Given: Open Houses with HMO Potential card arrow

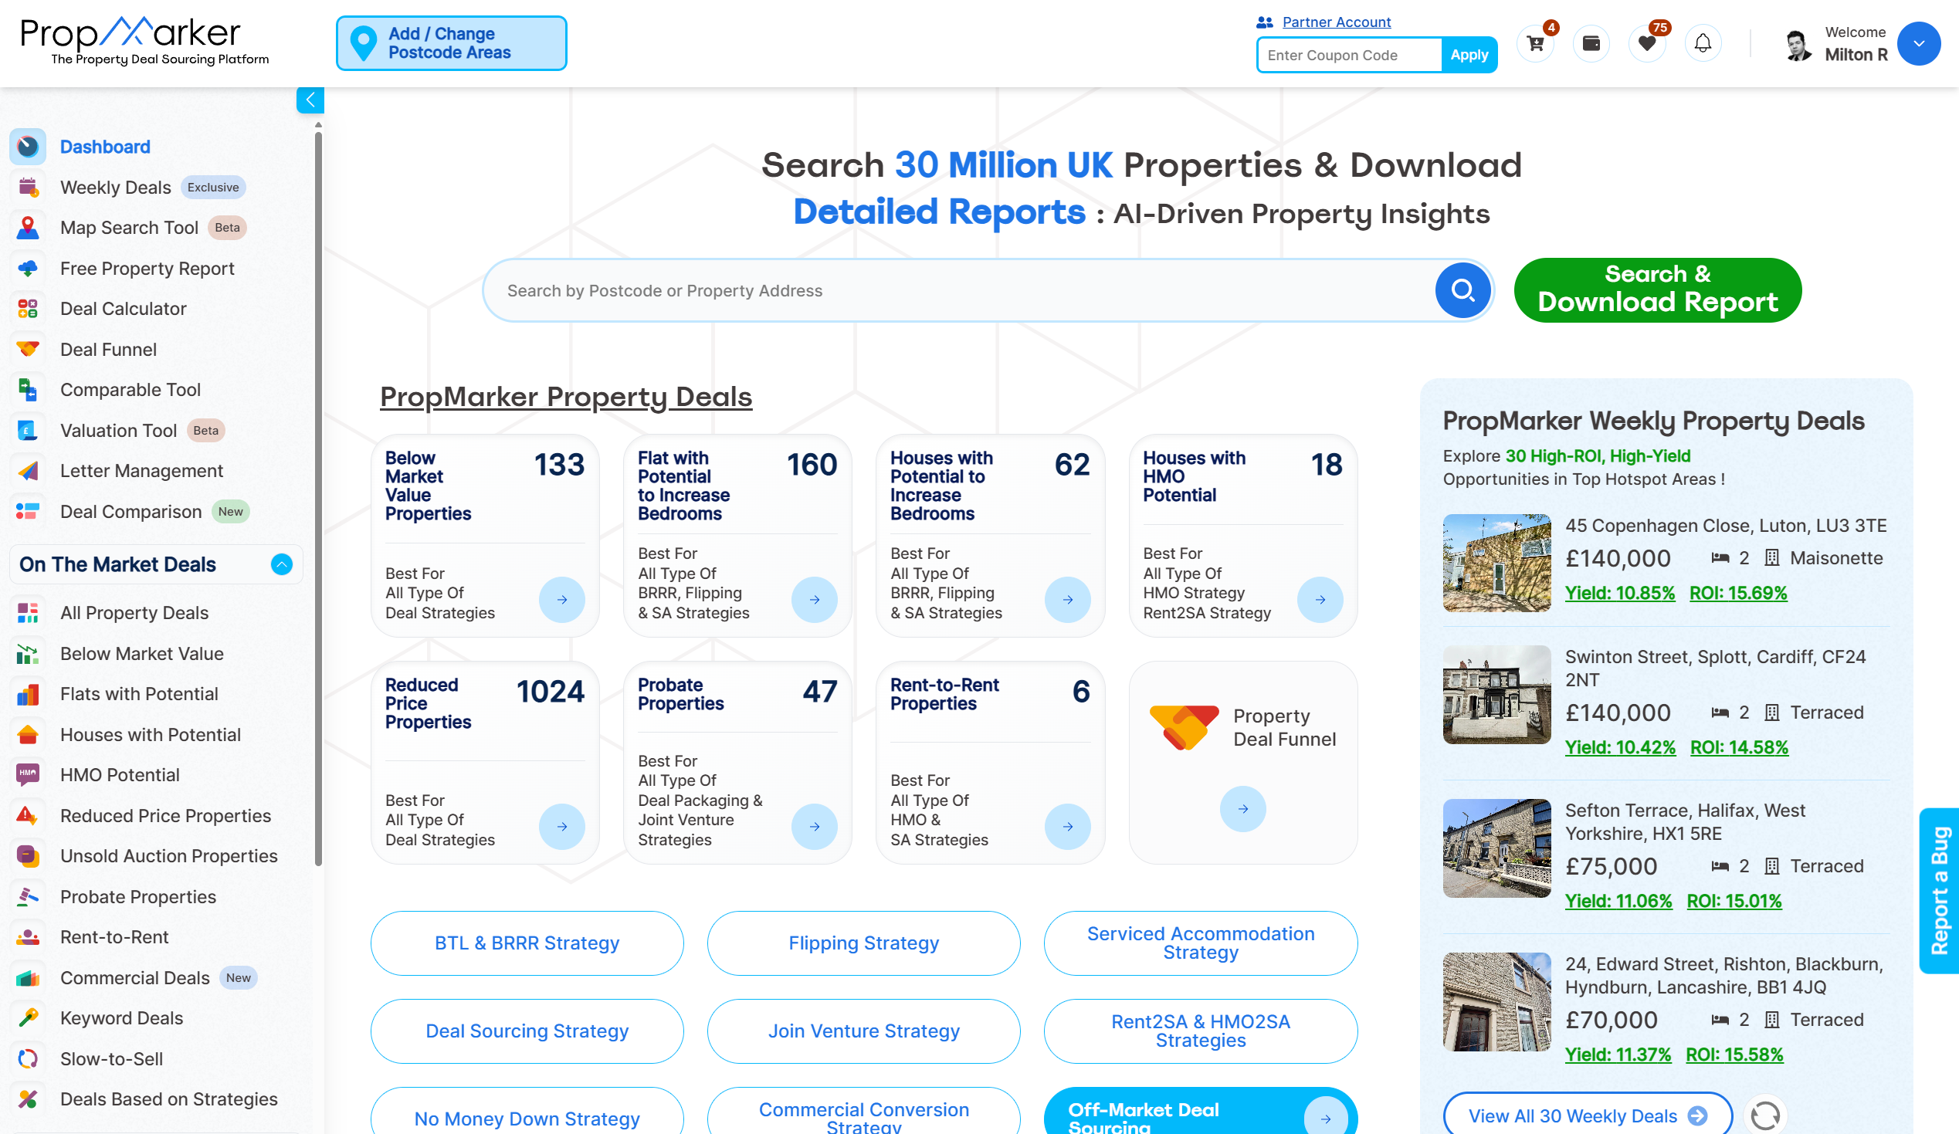Looking at the screenshot, I should pyautogui.click(x=1320, y=599).
